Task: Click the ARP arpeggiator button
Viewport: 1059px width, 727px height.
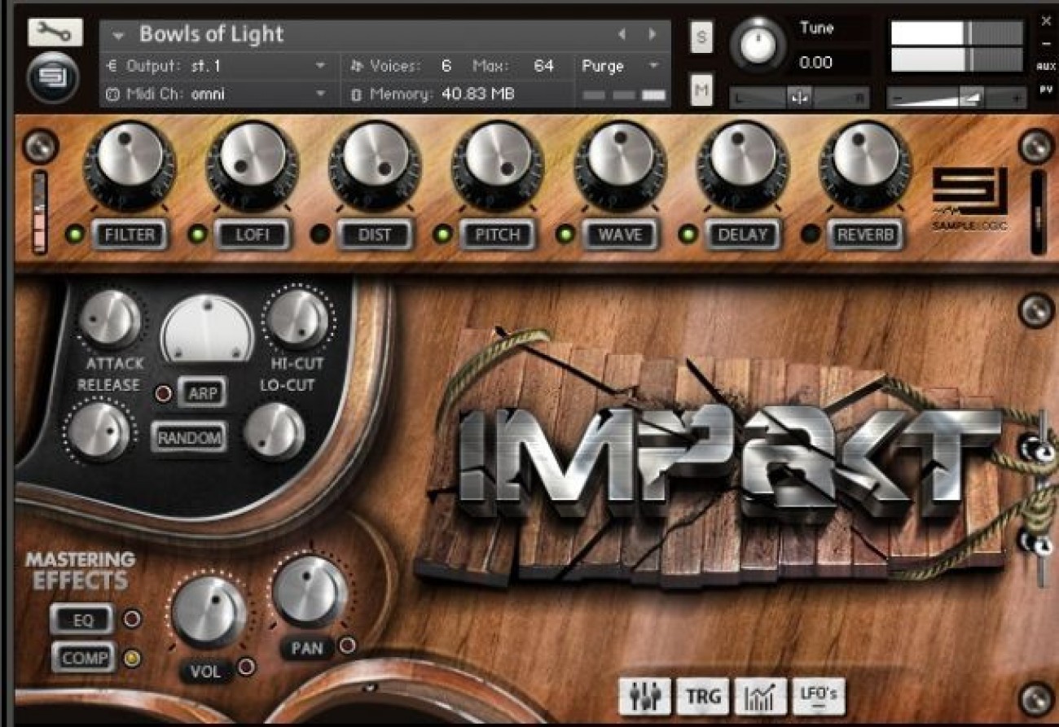Action: (201, 393)
